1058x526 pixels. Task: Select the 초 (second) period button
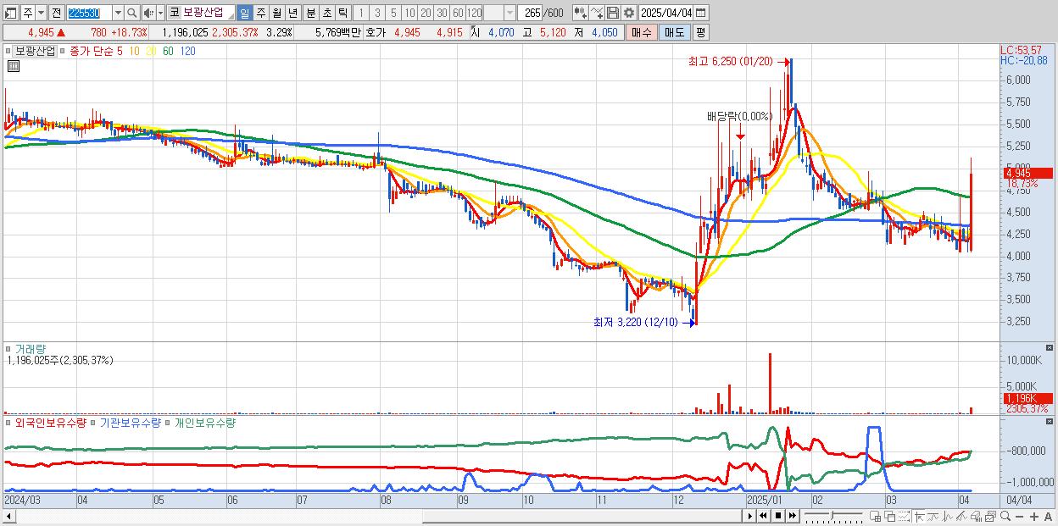(x=326, y=13)
